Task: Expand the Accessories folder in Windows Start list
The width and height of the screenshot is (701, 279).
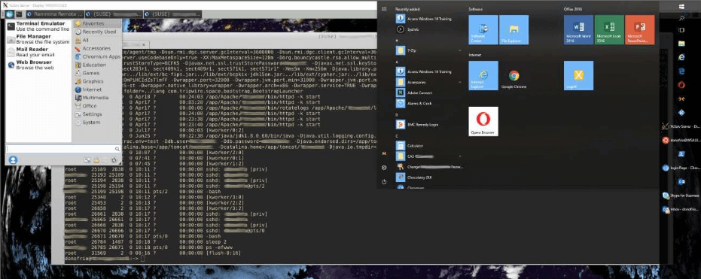Action: (428, 82)
